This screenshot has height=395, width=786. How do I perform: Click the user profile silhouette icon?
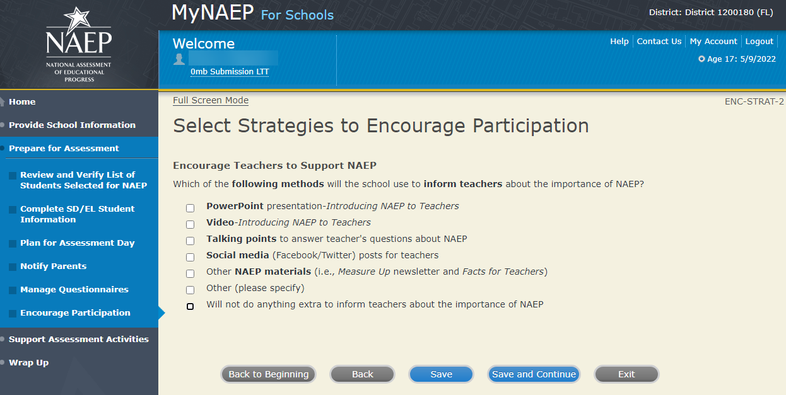tap(179, 59)
